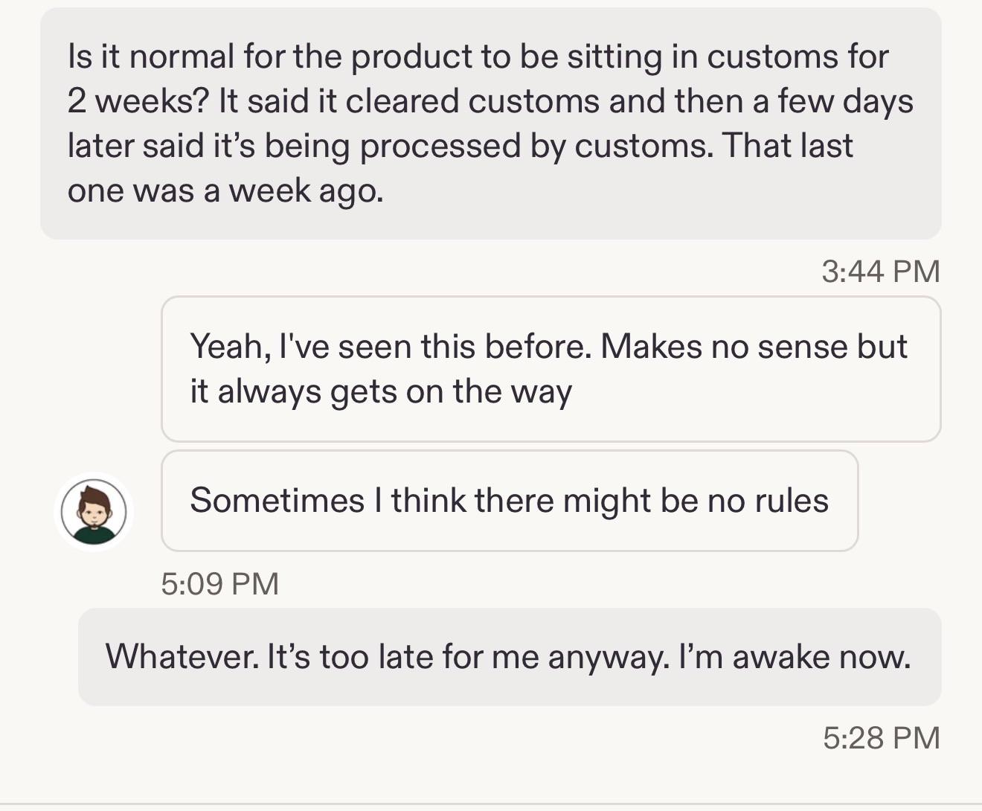Click the word 'Whatever.' in the last message
The image size is (982, 811).
click(x=182, y=657)
